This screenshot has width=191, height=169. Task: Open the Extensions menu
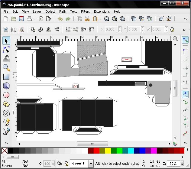102,11
